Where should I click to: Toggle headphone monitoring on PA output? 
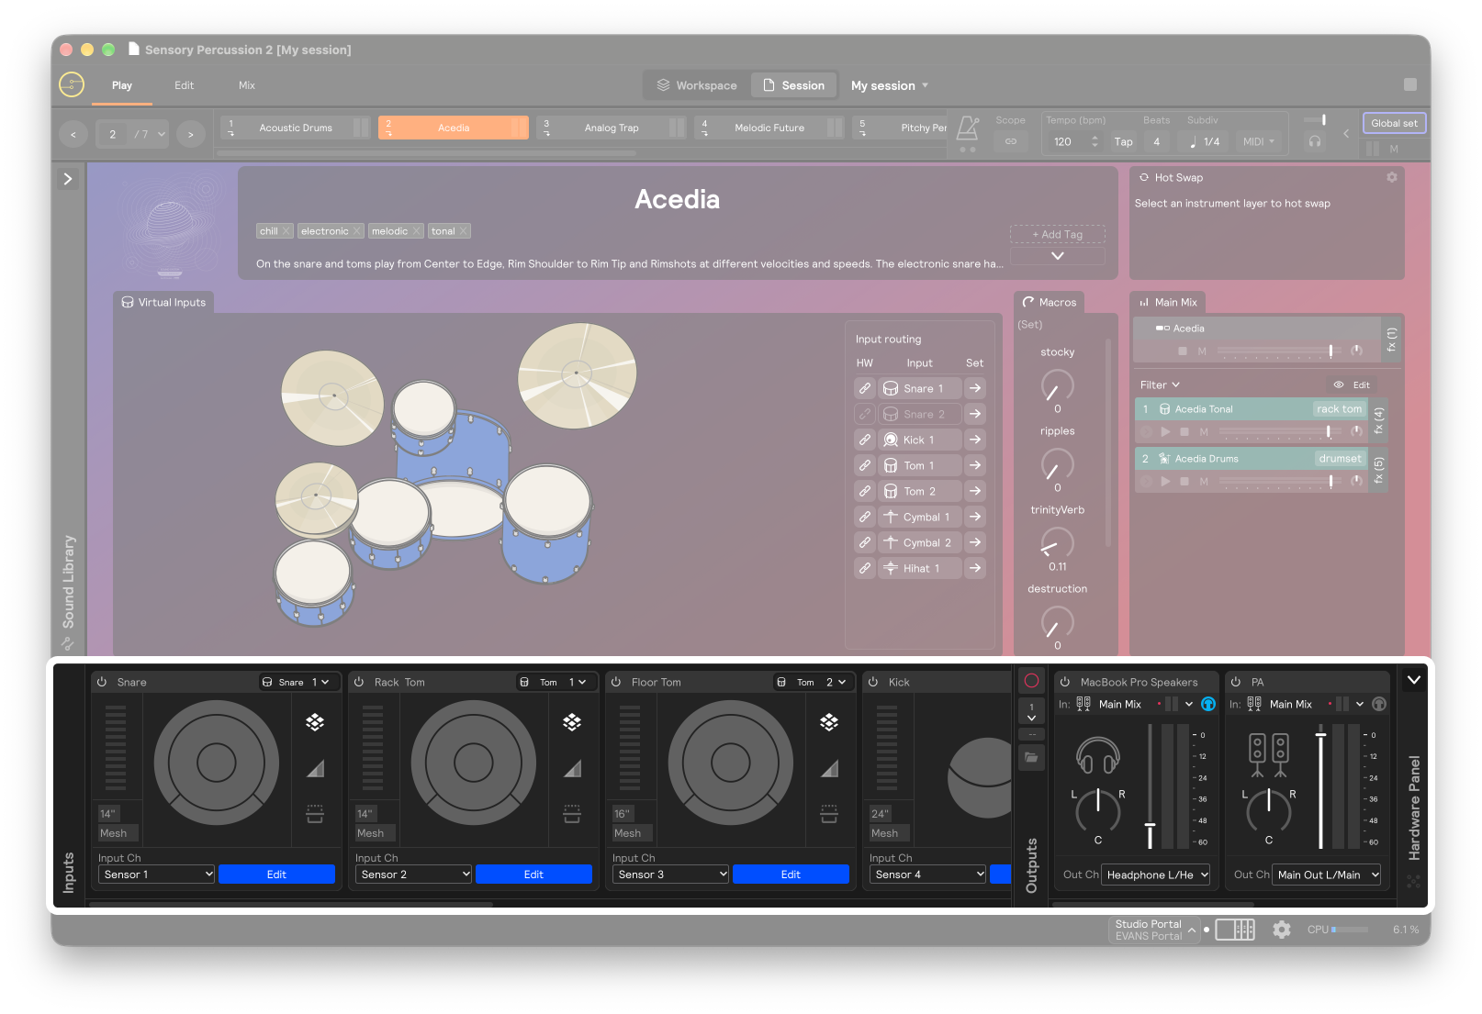tap(1378, 704)
